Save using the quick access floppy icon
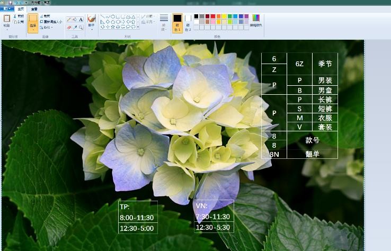391x251 pixels. coord(10,3)
